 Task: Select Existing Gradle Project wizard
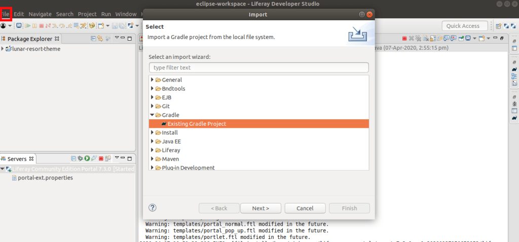click(x=197, y=124)
